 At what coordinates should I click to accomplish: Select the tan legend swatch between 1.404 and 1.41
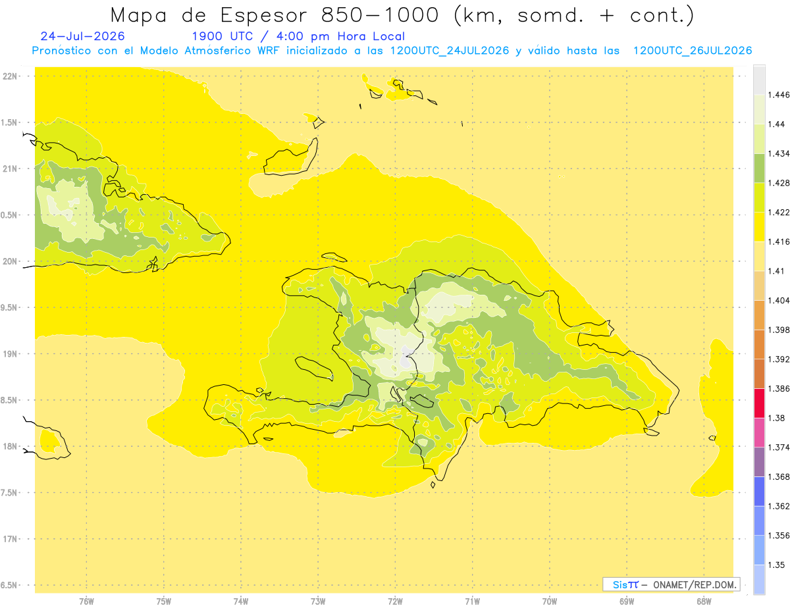[x=759, y=286]
